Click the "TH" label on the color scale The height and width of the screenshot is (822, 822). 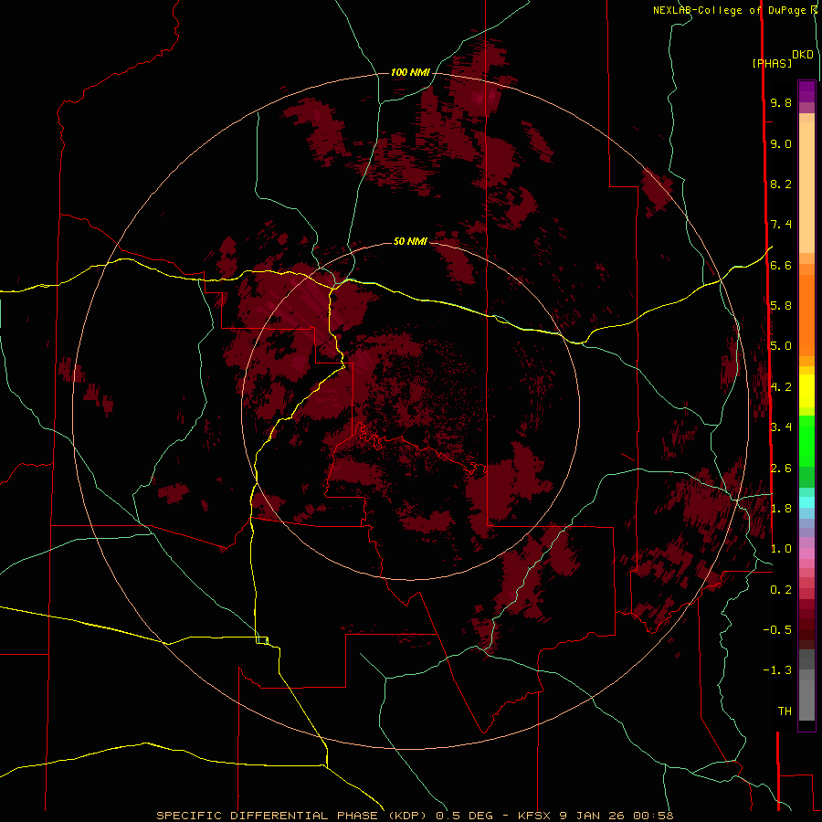(785, 711)
